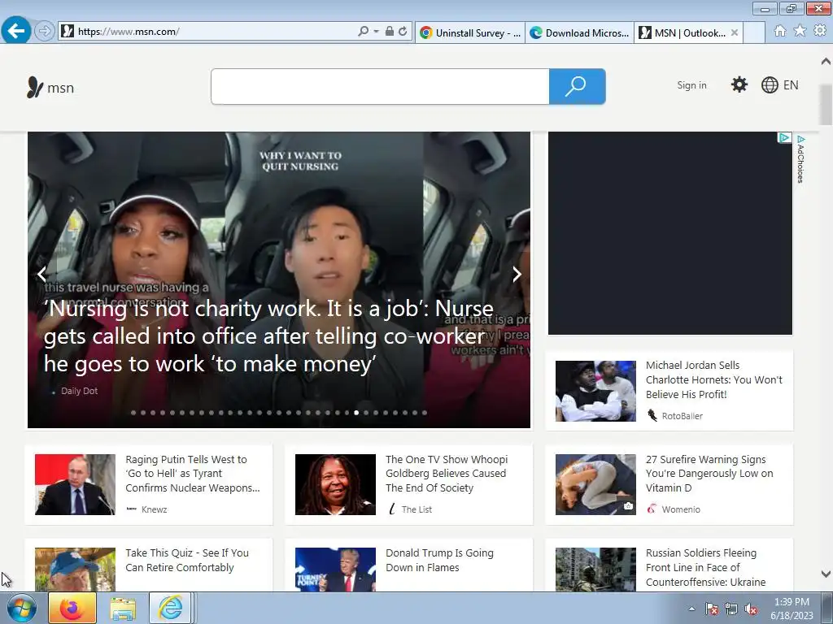Go back with the browser Back arrow

[x=16, y=30]
